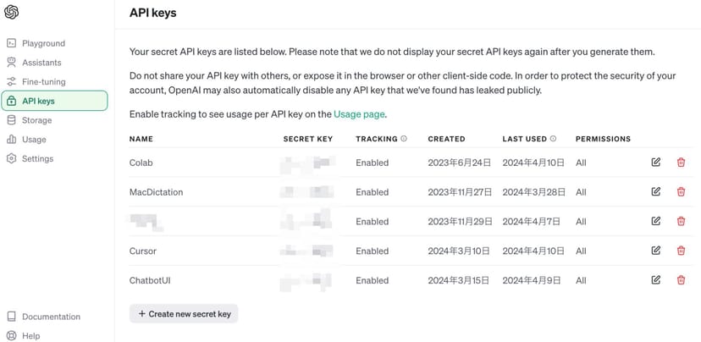Delete the MacDictation key
This screenshot has height=342, width=701.
coord(682,192)
